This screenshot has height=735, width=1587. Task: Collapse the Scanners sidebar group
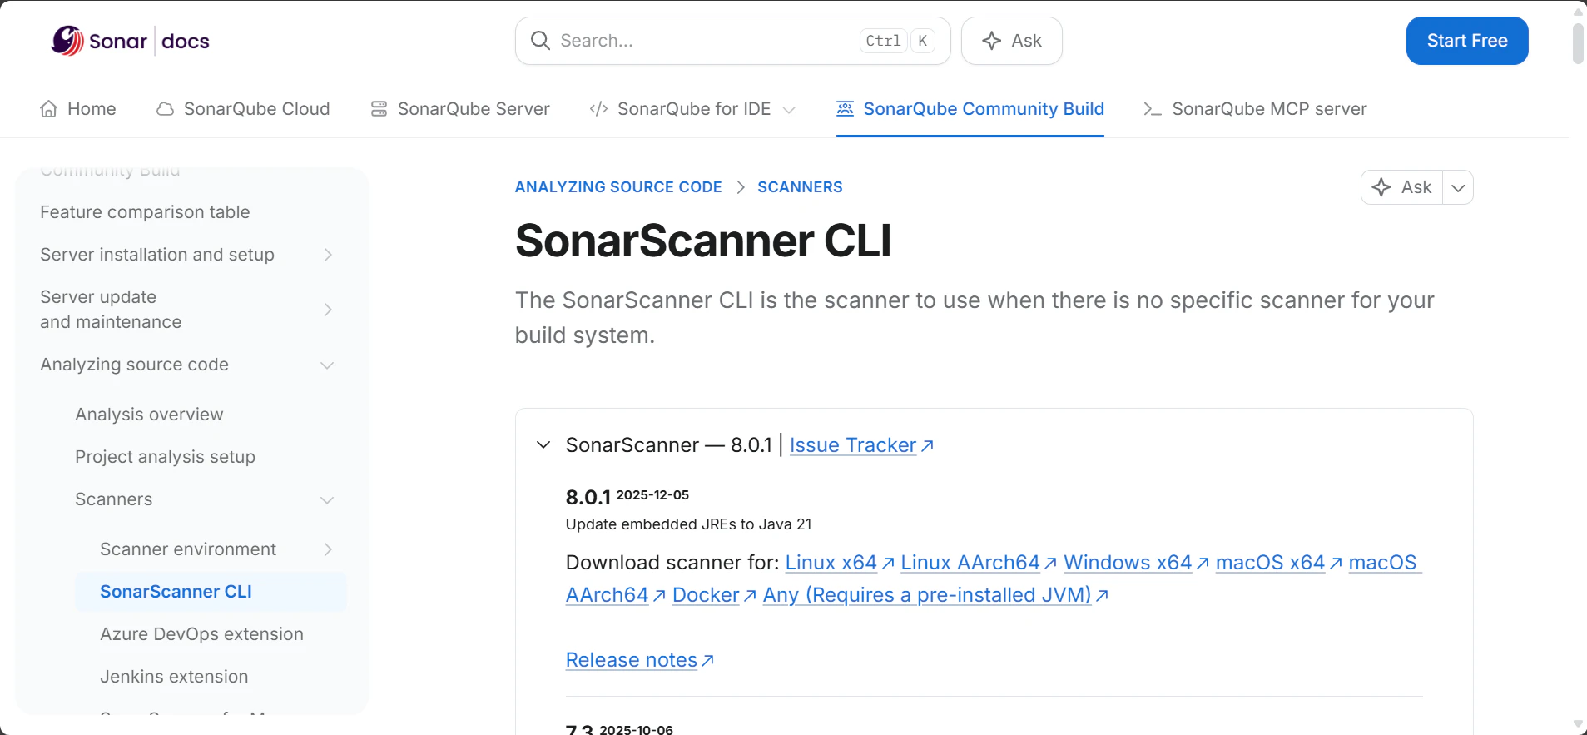coord(327,500)
